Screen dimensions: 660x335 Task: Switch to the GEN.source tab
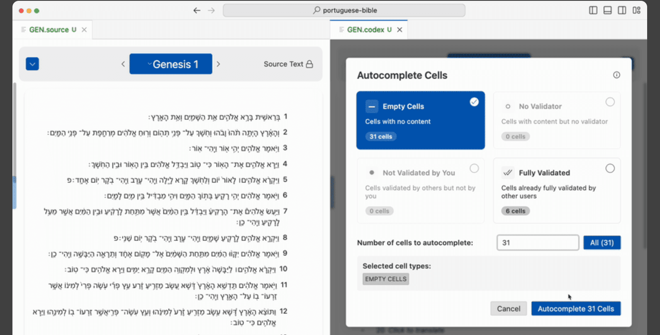[x=53, y=29]
